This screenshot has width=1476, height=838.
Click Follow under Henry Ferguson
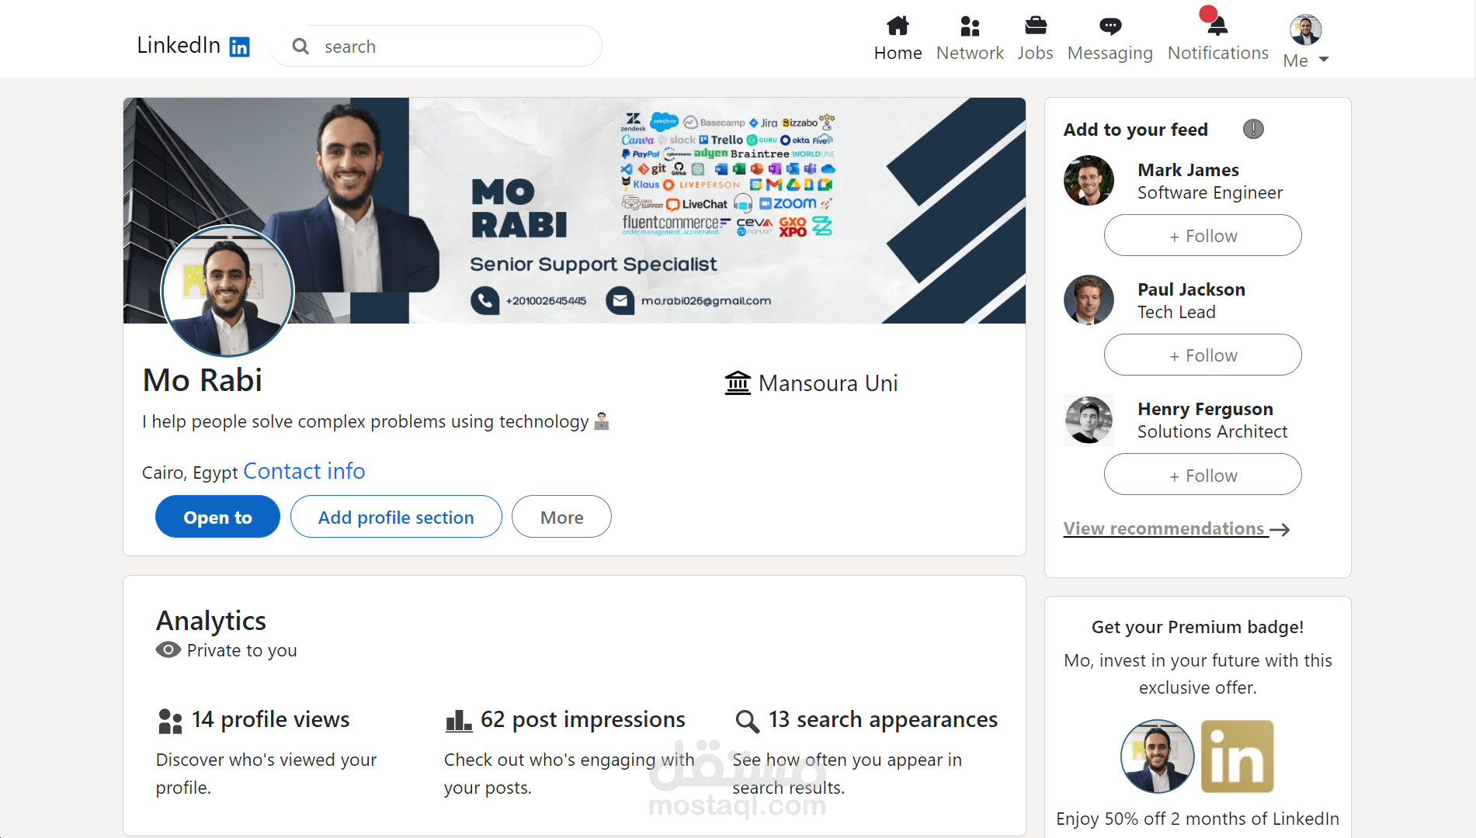(1202, 474)
